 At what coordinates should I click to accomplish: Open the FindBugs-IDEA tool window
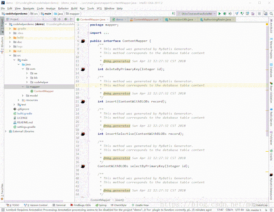[81, 205]
